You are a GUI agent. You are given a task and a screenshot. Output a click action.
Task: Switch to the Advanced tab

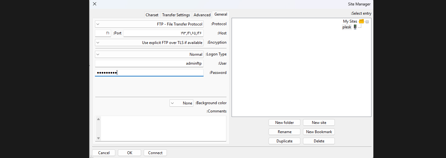tap(202, 15)
